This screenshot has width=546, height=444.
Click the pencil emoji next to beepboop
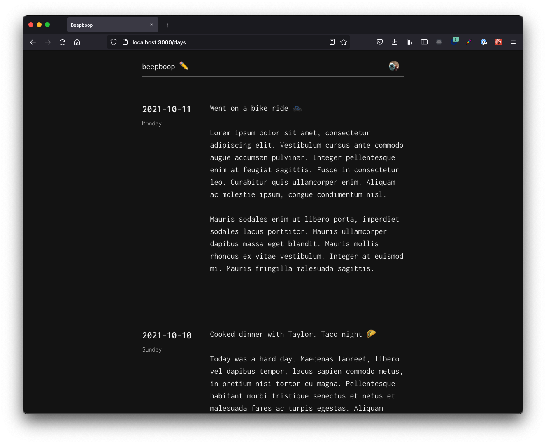coord(184,66)
